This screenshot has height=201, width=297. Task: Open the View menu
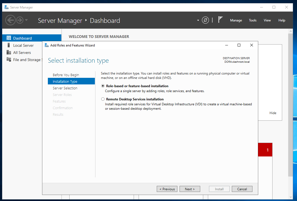pos(267,20)
